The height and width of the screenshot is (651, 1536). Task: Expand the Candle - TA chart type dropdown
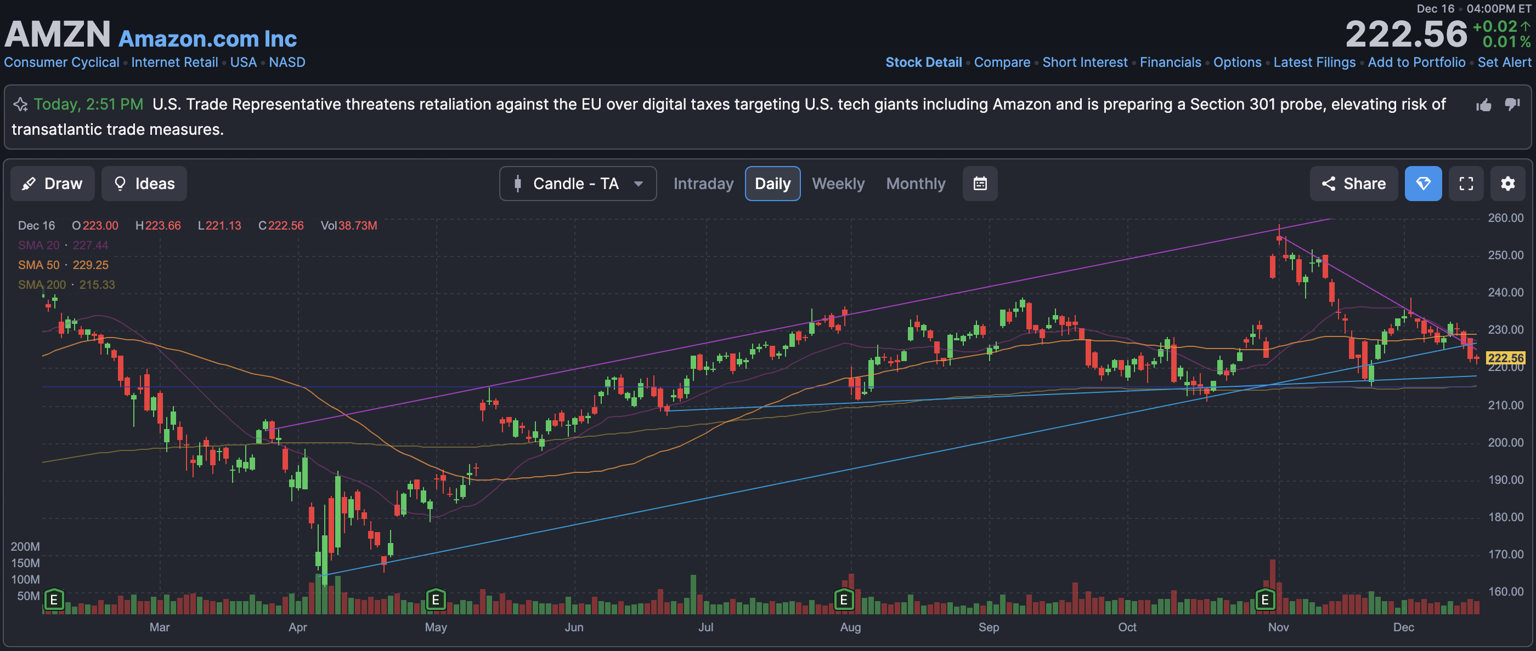click(577, 184)
